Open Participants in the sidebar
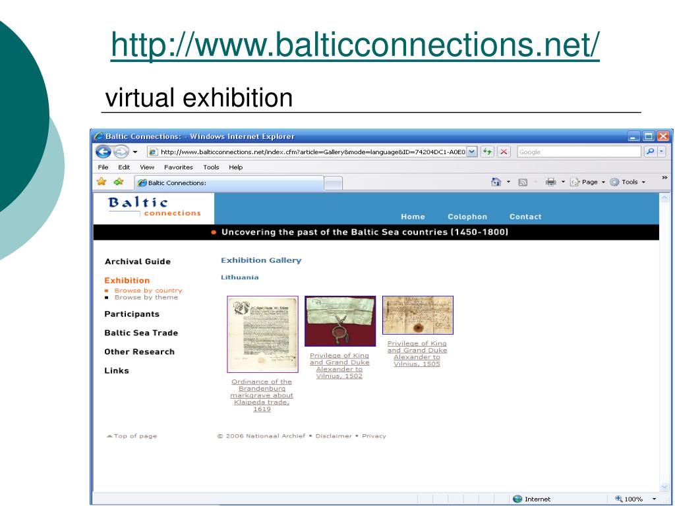The height and width of the screenshot is (506, 675). 132,314
